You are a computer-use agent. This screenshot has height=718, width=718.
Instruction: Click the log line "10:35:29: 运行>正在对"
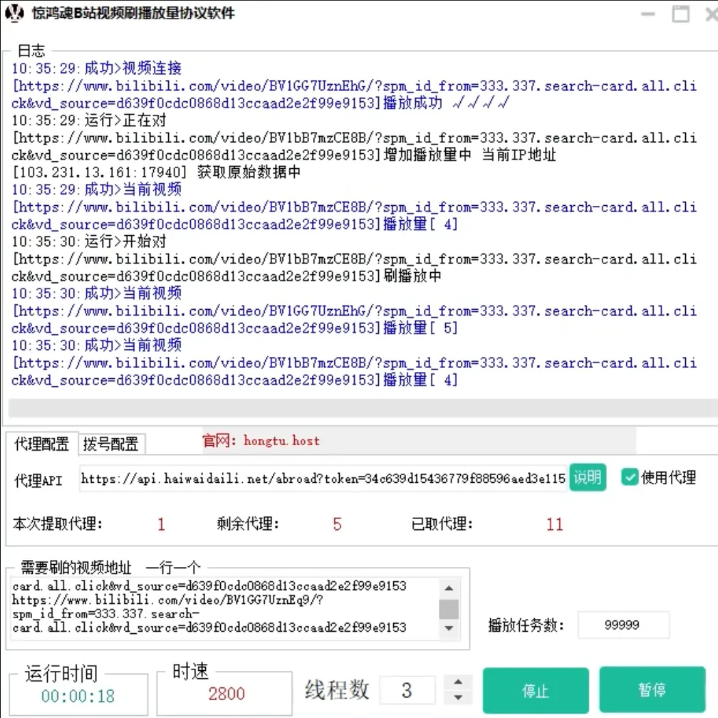[89, 120]
